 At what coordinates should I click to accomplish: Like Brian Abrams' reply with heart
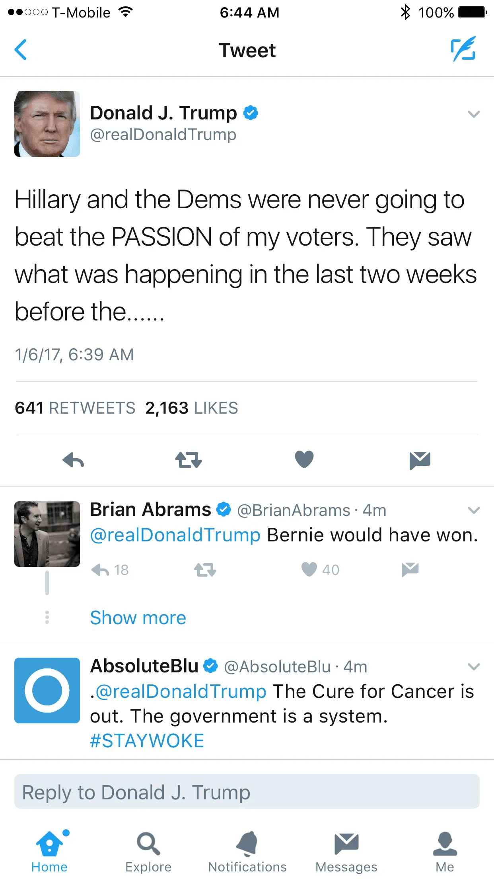[x=309, y=570]
